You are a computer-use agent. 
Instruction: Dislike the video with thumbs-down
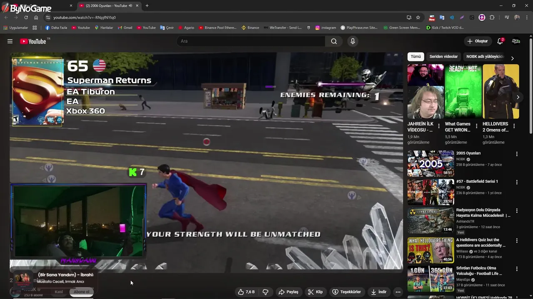point(266,292)
